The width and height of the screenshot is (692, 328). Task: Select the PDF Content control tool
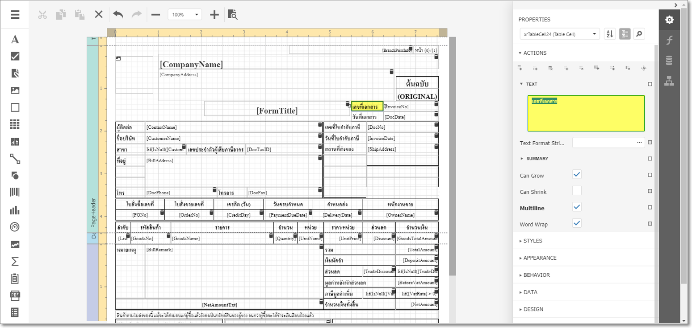click(15, 295)
